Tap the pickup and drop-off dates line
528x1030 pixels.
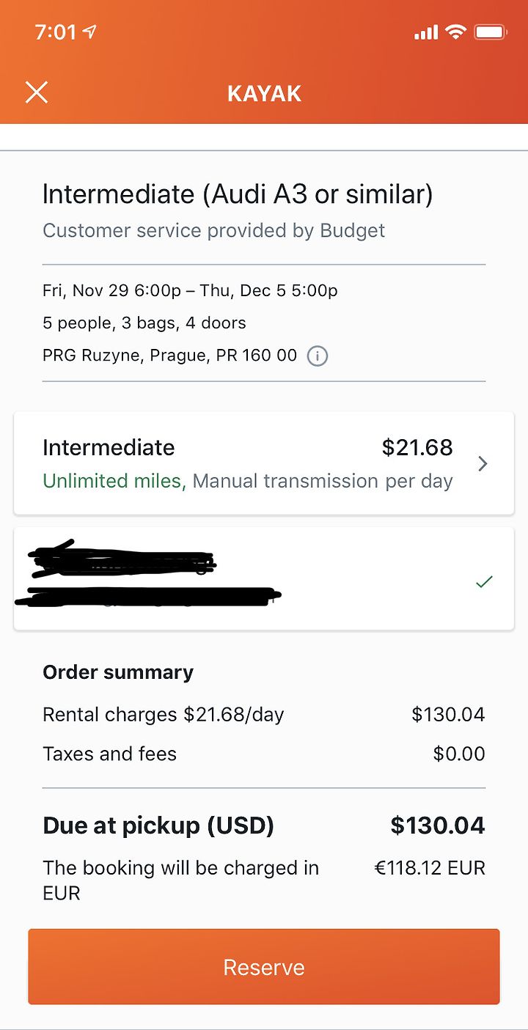pos(190,290)
